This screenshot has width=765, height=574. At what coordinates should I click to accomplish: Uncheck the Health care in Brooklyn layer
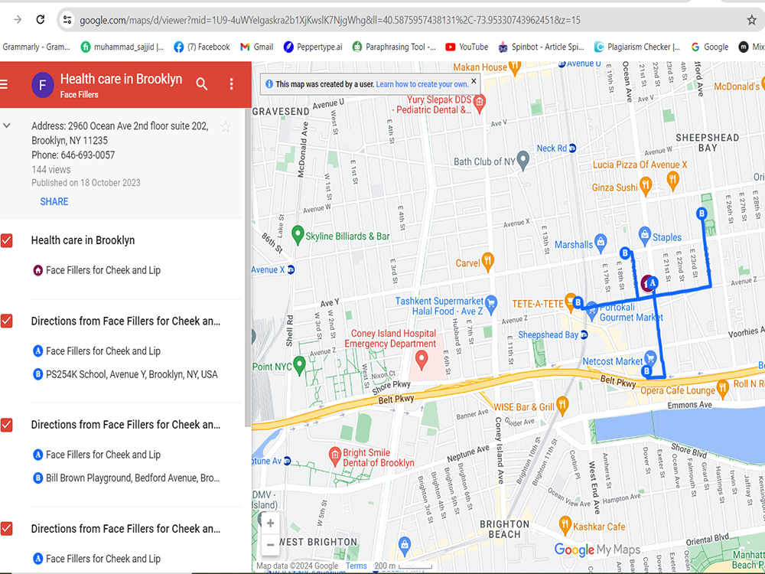click(7, 240)
